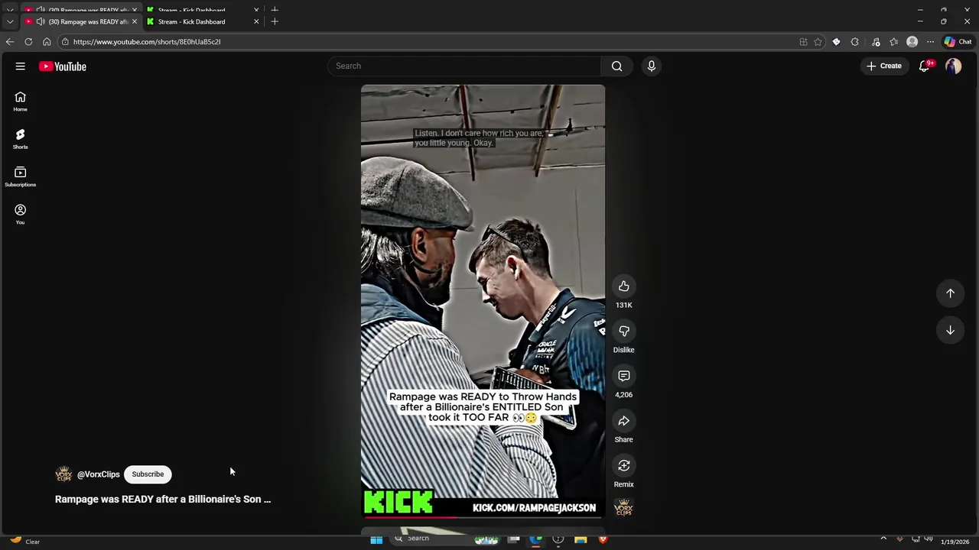Subscribe to @VorxClips

coord(148,474)
